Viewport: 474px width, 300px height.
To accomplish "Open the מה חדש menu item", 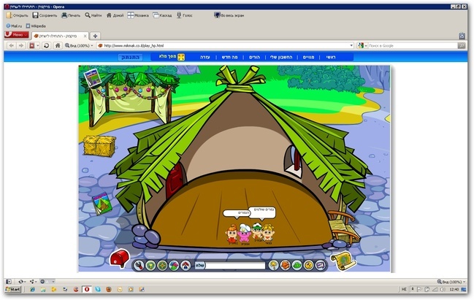I will tap(230, 57).
